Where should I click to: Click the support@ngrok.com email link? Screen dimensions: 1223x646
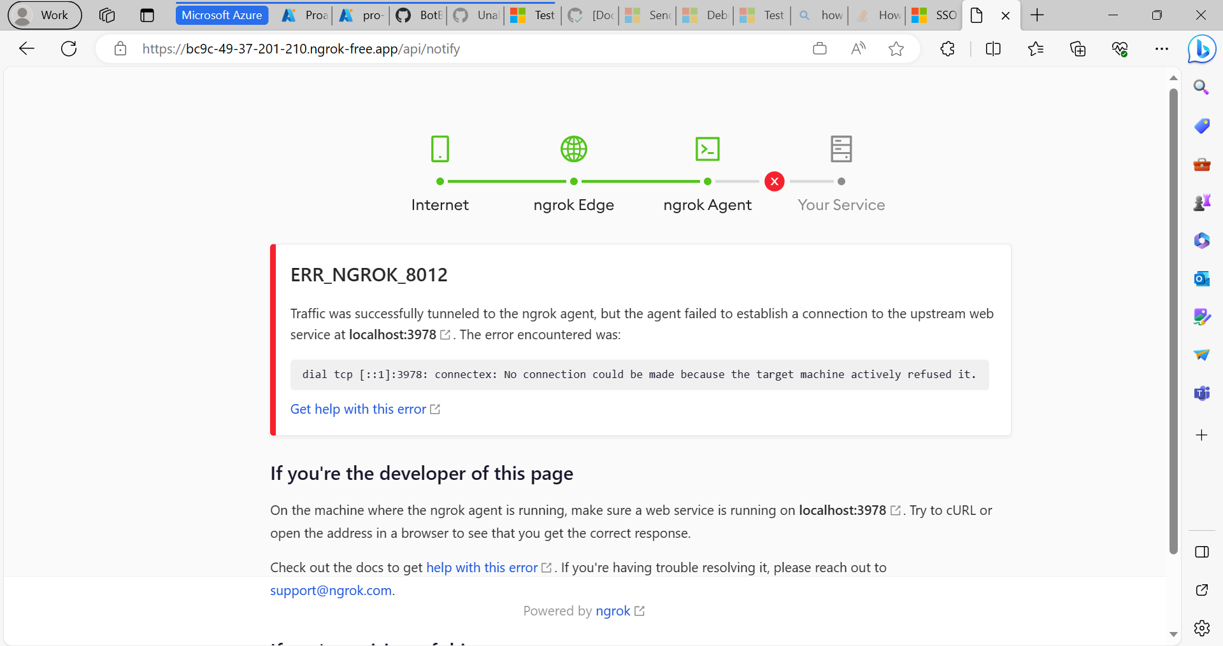[331, 590]
